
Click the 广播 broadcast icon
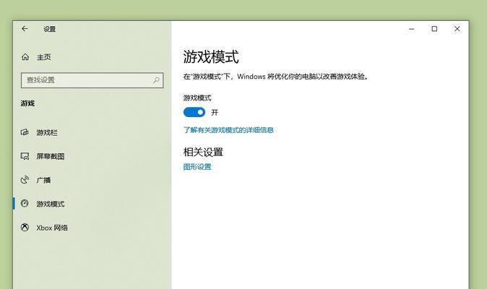pos(25,180)
